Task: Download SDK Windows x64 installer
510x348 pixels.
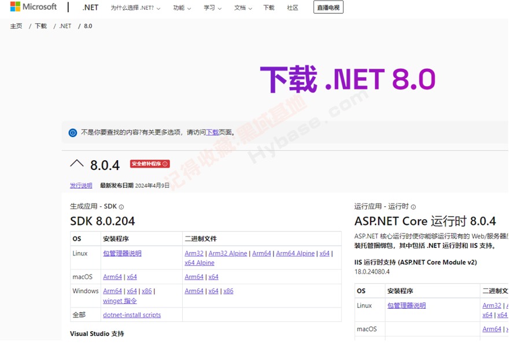Action: 132,291
